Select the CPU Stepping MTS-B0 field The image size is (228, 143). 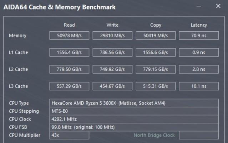pos(134,111)
